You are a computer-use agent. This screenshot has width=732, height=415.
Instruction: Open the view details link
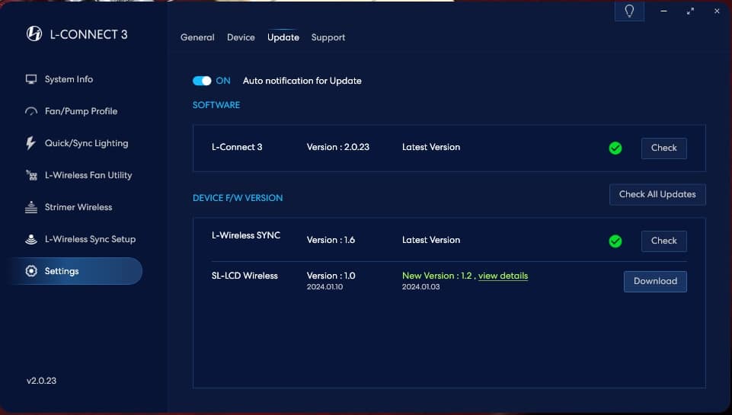(x=503, y=276)
